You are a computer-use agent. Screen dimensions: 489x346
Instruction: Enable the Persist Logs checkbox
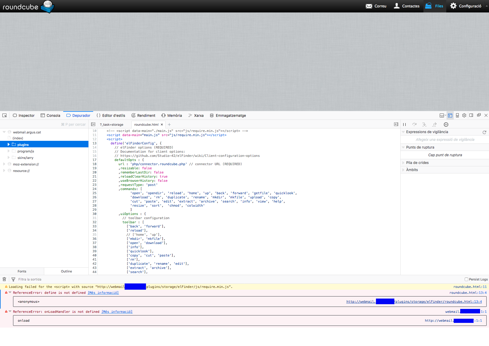tap(466, 279)
